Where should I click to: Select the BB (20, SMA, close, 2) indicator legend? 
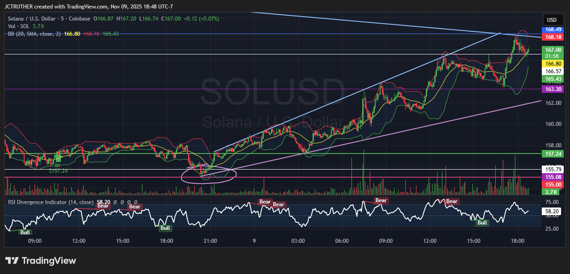point(35,34)
